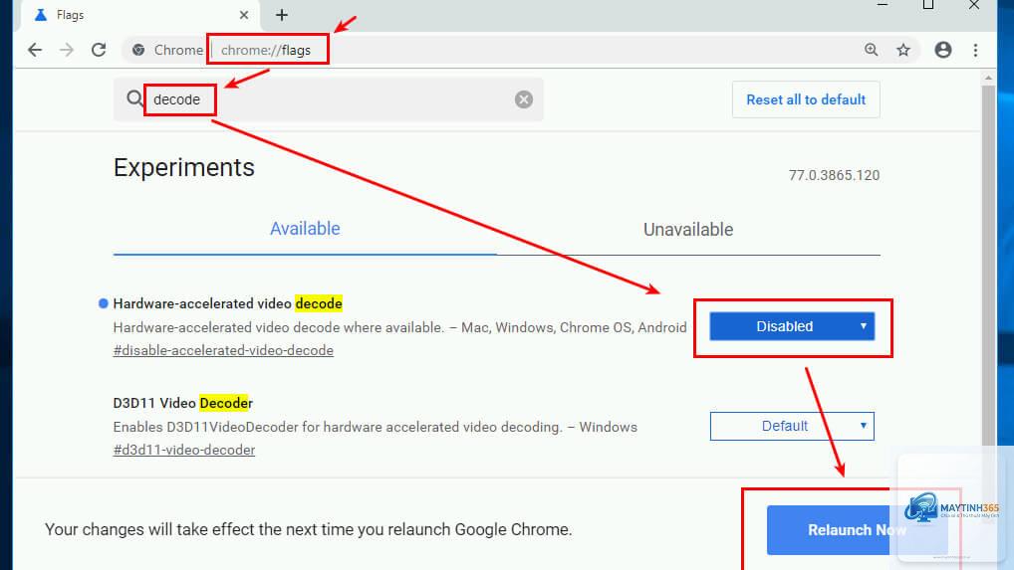Screen dimensions: 1014x570
Task: Open the user profile avatar icon
Action: coord(943,50)
